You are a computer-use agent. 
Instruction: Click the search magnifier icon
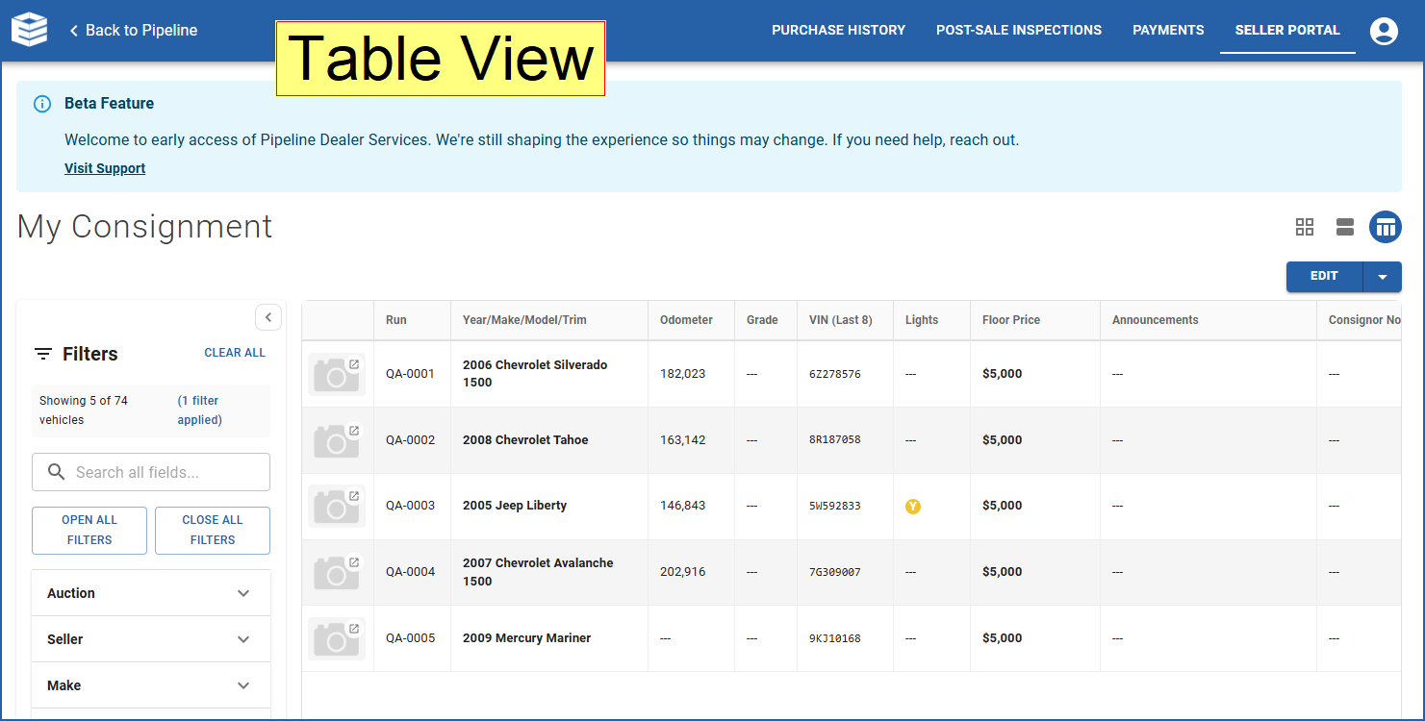(58, 472)
